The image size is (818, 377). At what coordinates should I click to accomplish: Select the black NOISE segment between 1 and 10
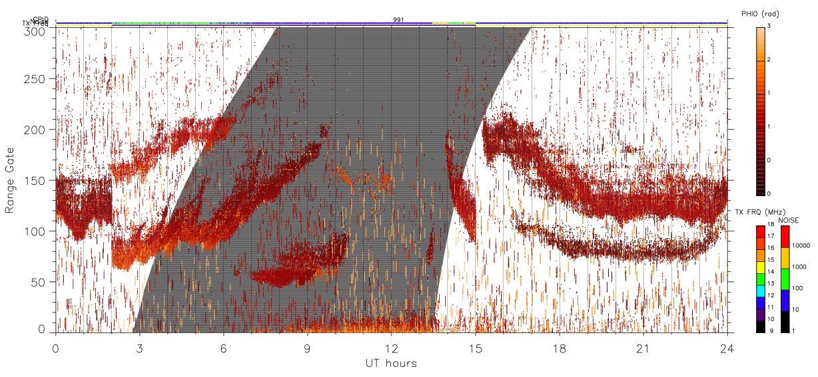[785, 322]
